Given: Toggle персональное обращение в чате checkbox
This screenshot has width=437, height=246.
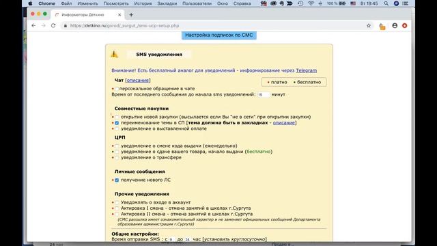Looking at the screenshot, I should 117,89.
